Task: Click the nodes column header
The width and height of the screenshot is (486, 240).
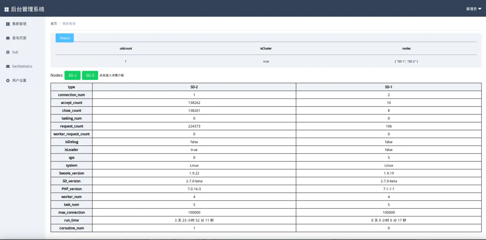Action: pos(406,48)
